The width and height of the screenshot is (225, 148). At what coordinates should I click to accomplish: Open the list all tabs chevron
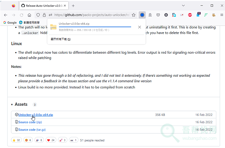[x=183, y=6]
